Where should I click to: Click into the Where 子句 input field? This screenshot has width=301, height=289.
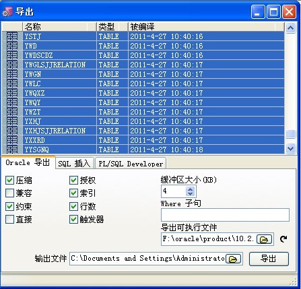(225, 215)
